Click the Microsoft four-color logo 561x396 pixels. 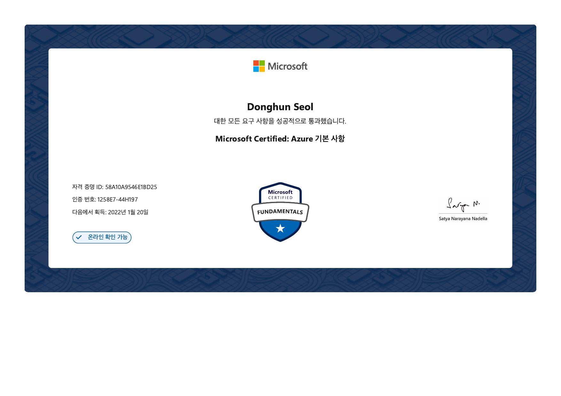point(259,66)
